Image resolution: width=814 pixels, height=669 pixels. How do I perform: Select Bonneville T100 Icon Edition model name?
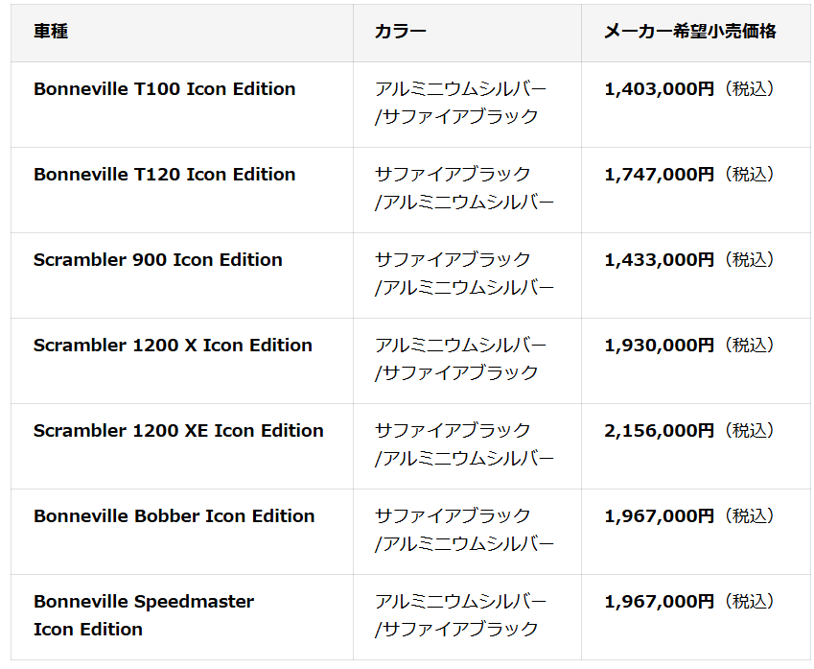pos(165,89)
